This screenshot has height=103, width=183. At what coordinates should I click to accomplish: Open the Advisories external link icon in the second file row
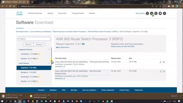(x=64, y=78)
